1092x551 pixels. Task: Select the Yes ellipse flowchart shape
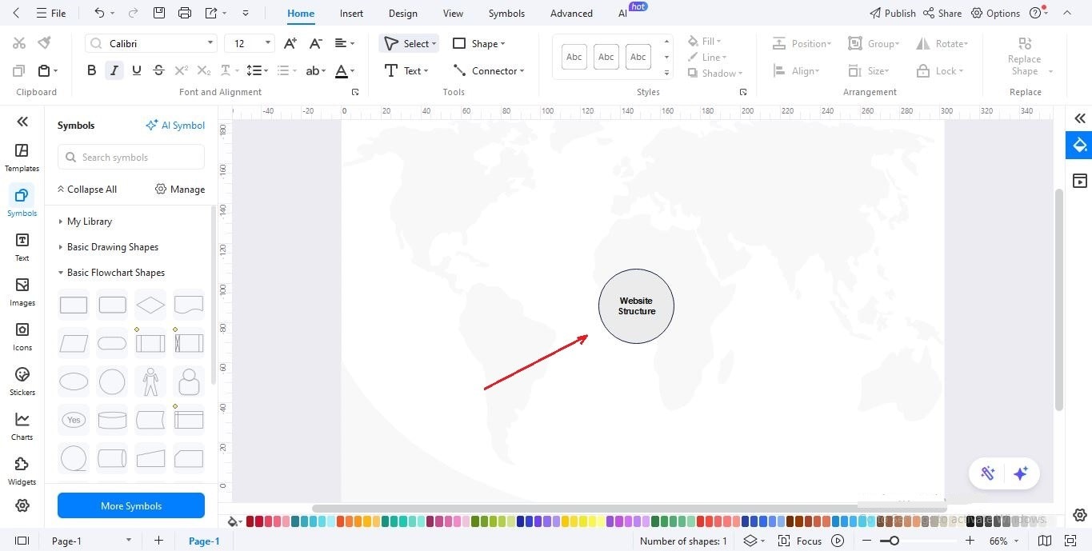coord(74,420)
